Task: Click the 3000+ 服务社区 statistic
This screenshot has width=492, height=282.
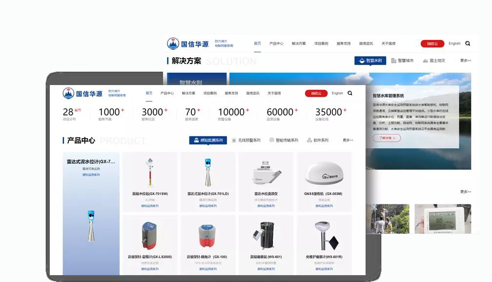Action: click(155, 114)
